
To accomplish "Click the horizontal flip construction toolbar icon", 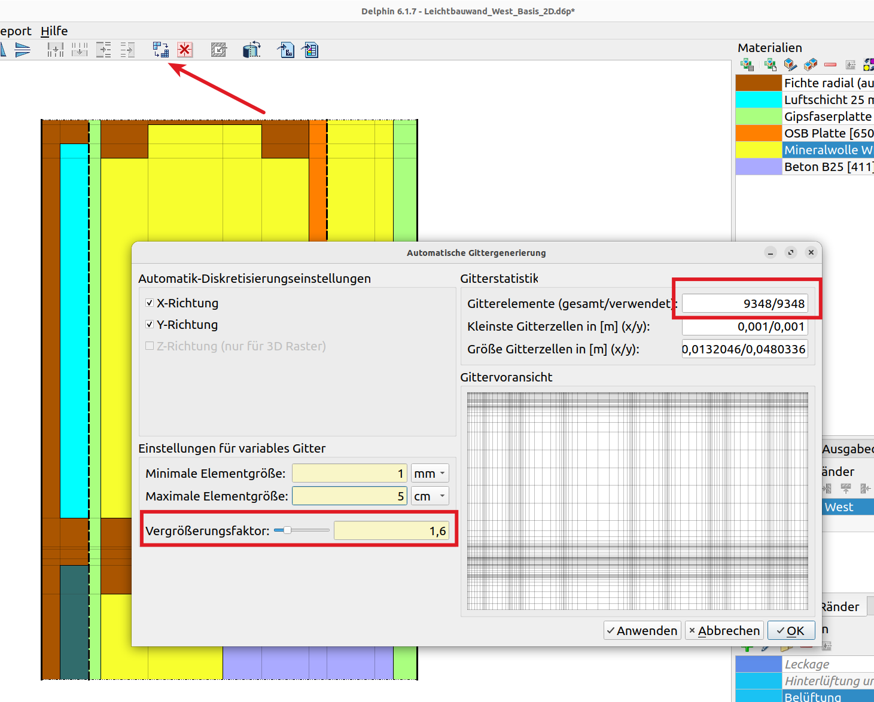I will point(22,50).
